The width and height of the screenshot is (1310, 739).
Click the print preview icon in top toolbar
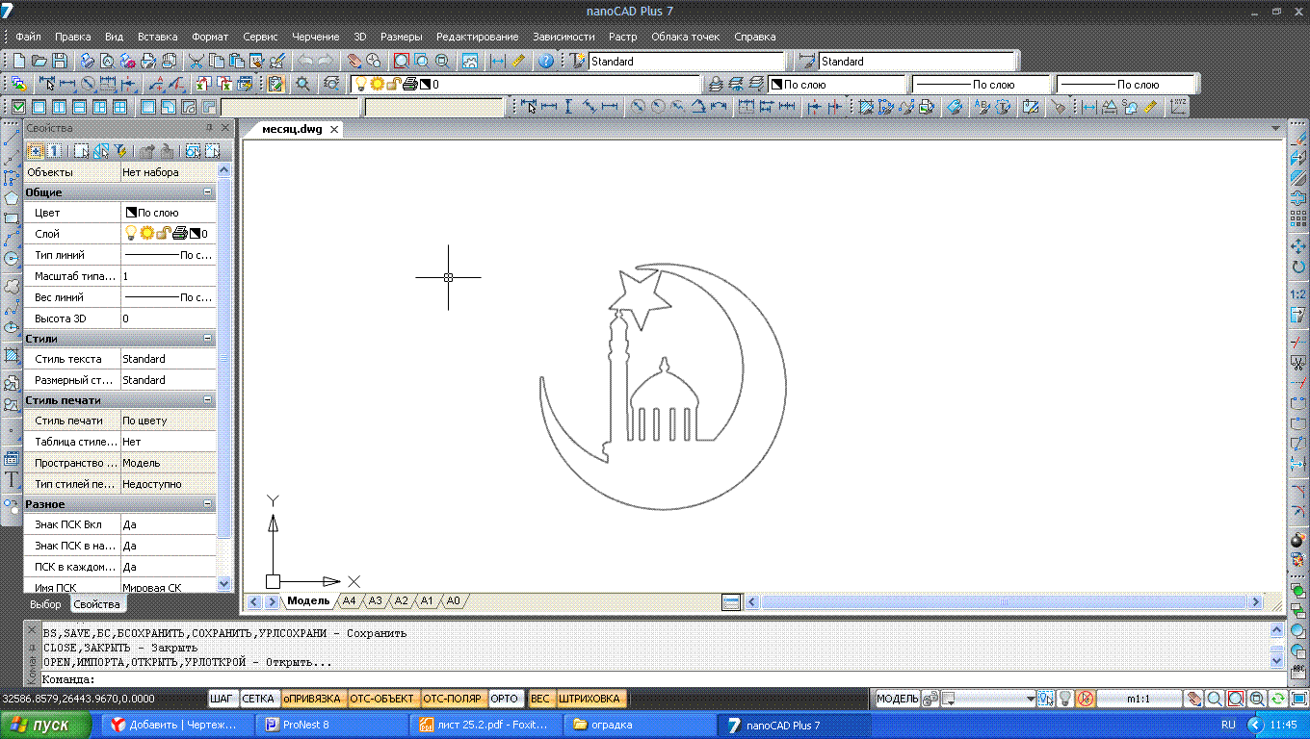tap(108, 60)
